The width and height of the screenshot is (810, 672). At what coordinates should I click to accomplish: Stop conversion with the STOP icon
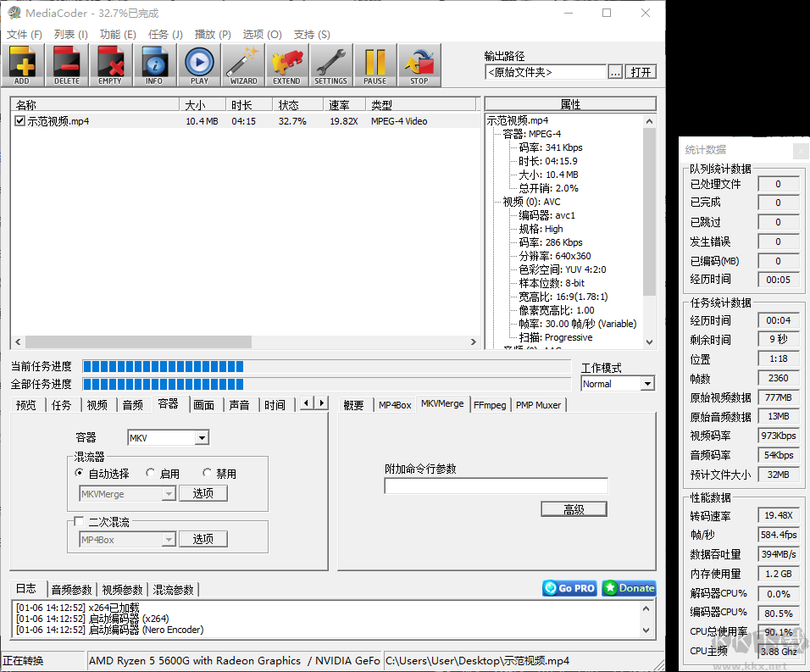419,65
